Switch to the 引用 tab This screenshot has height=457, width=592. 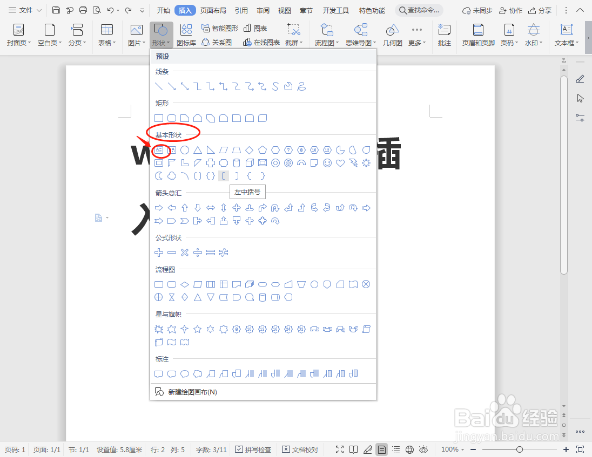241,10
